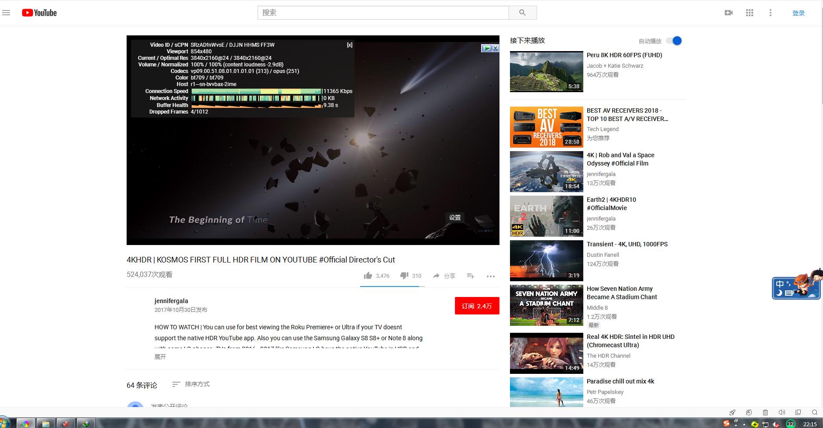Click the green 32 circle tray icon
823x428 pixels.
click(791, 424)
